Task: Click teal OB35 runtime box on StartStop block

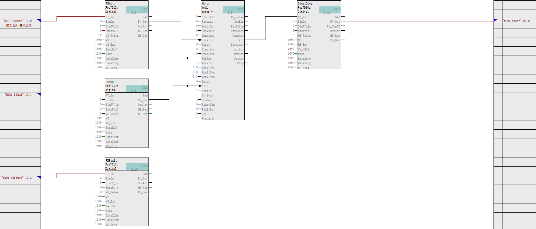Action: coord(330,10)
